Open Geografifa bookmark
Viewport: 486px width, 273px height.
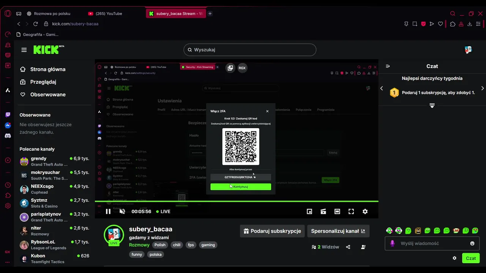tap(38, 35)
